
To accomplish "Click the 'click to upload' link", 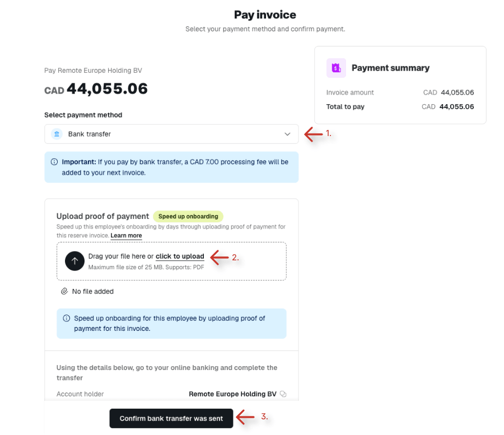I will 180,256.
